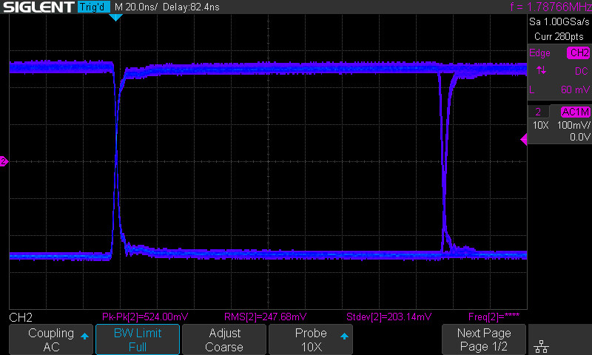Click the Stdev[2]=203.14mV measurement

[389, 317]
